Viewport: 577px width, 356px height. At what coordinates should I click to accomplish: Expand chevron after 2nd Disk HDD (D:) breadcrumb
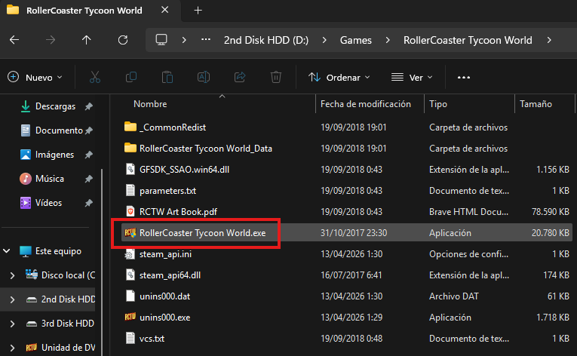pyautogui.click(x=324, y=40)
